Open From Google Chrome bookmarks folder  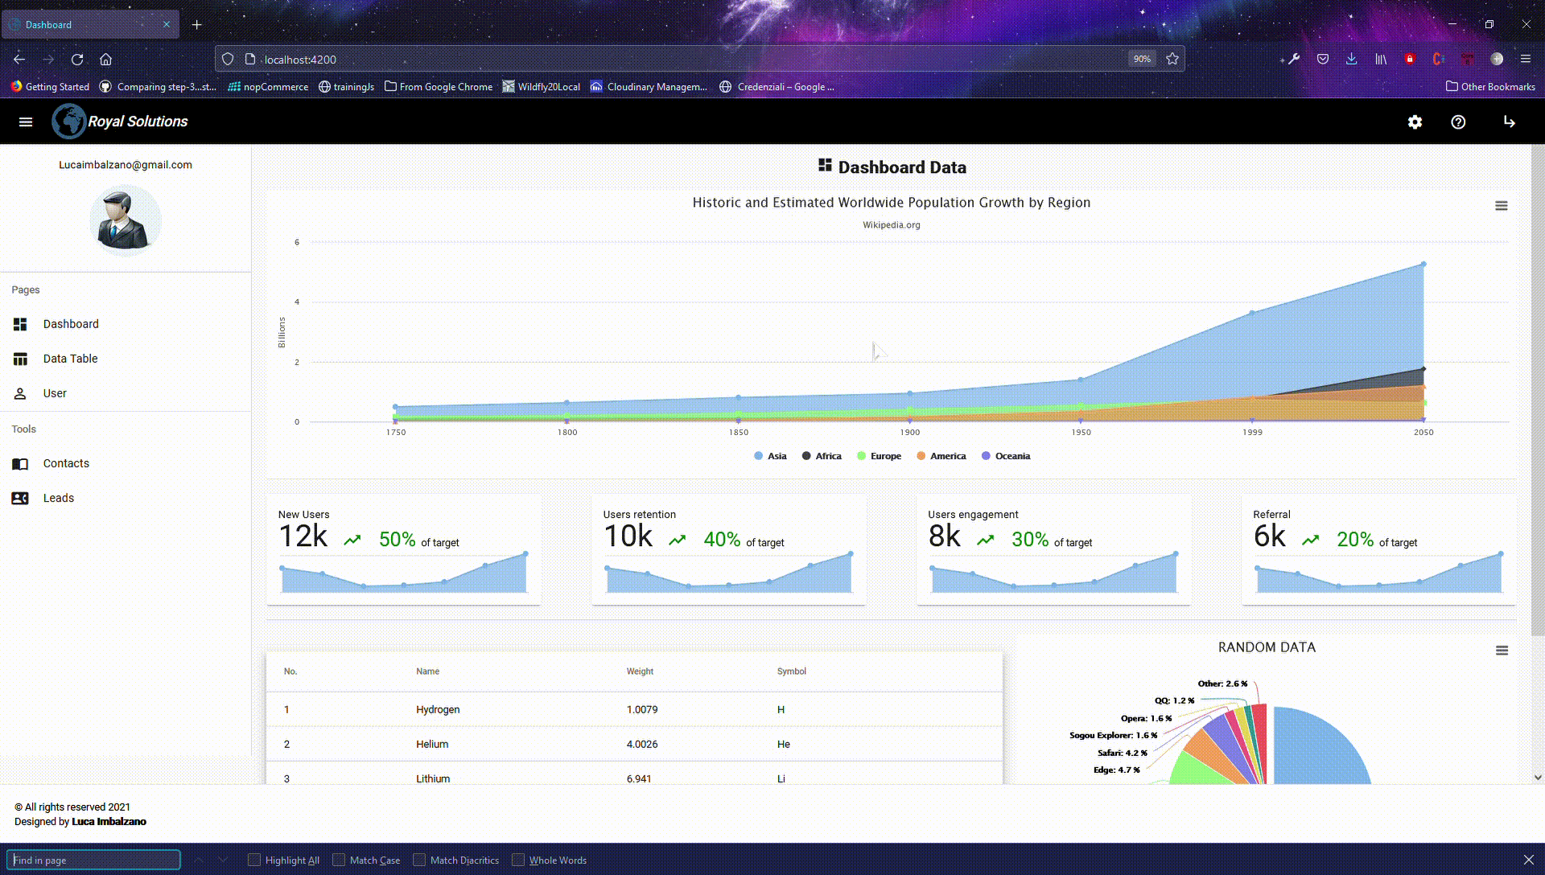click(439, 87)
